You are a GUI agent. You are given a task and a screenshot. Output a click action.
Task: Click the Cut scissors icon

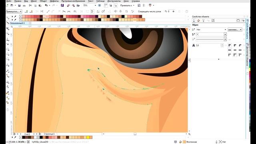click(x=30, y=5)
